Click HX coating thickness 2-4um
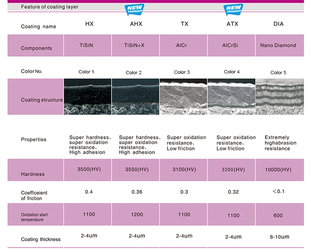The image size is (311, 252). (89, 236)
